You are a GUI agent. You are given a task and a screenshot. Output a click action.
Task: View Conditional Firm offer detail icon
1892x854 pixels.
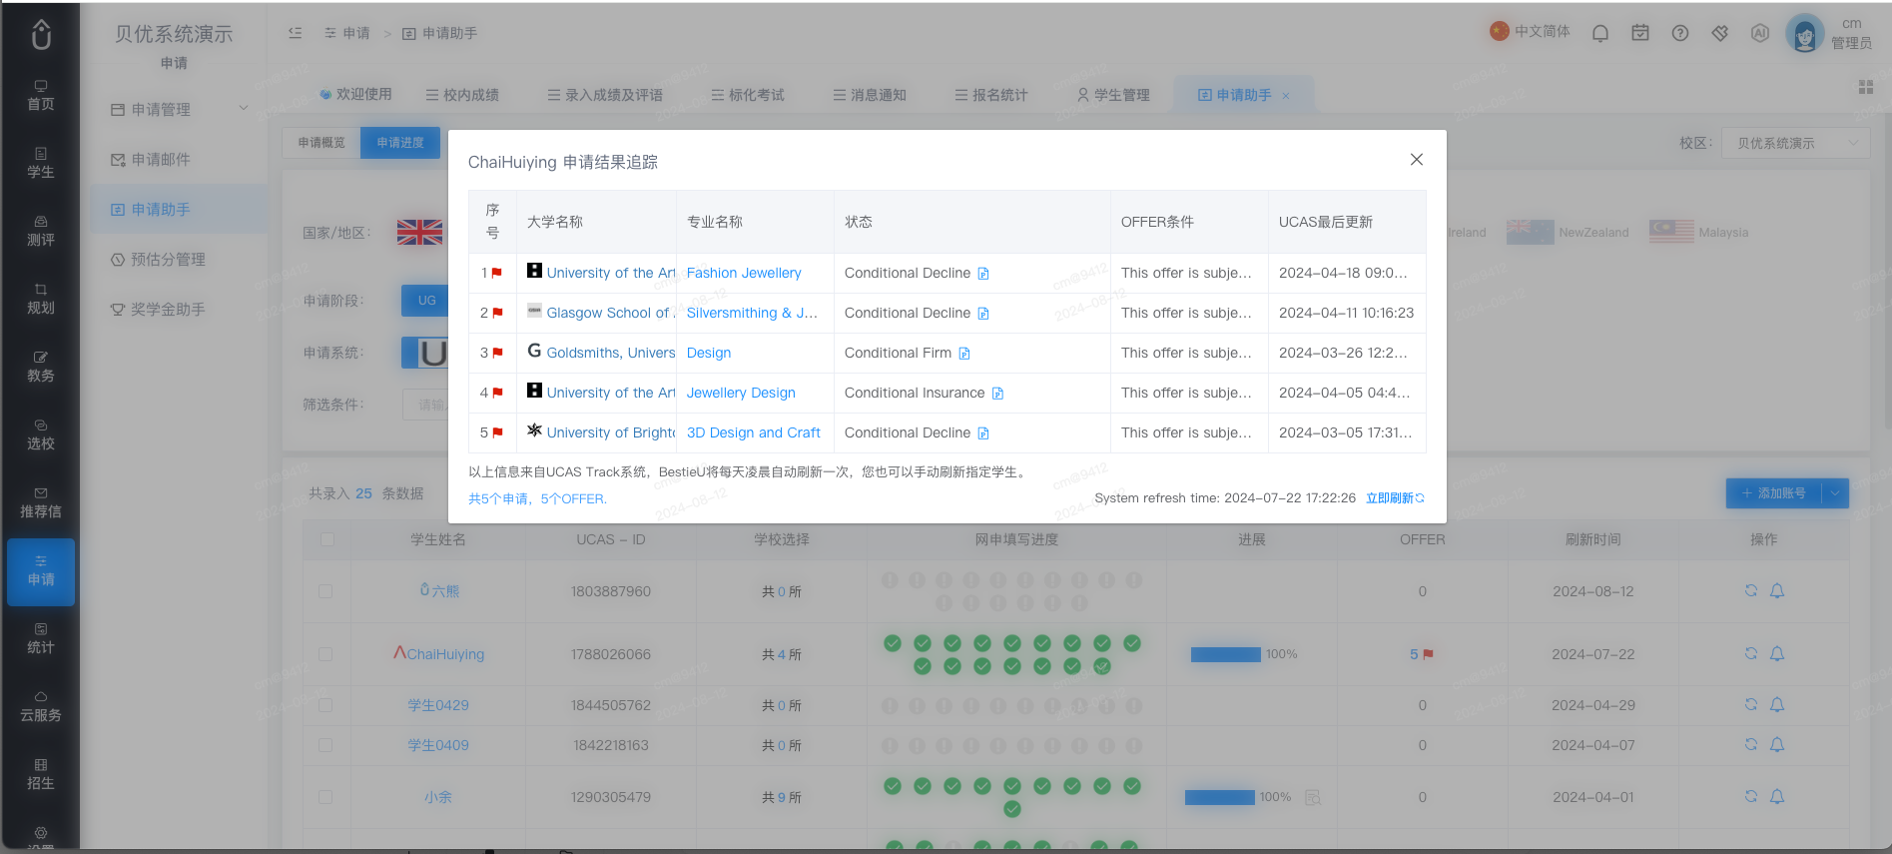964,354
